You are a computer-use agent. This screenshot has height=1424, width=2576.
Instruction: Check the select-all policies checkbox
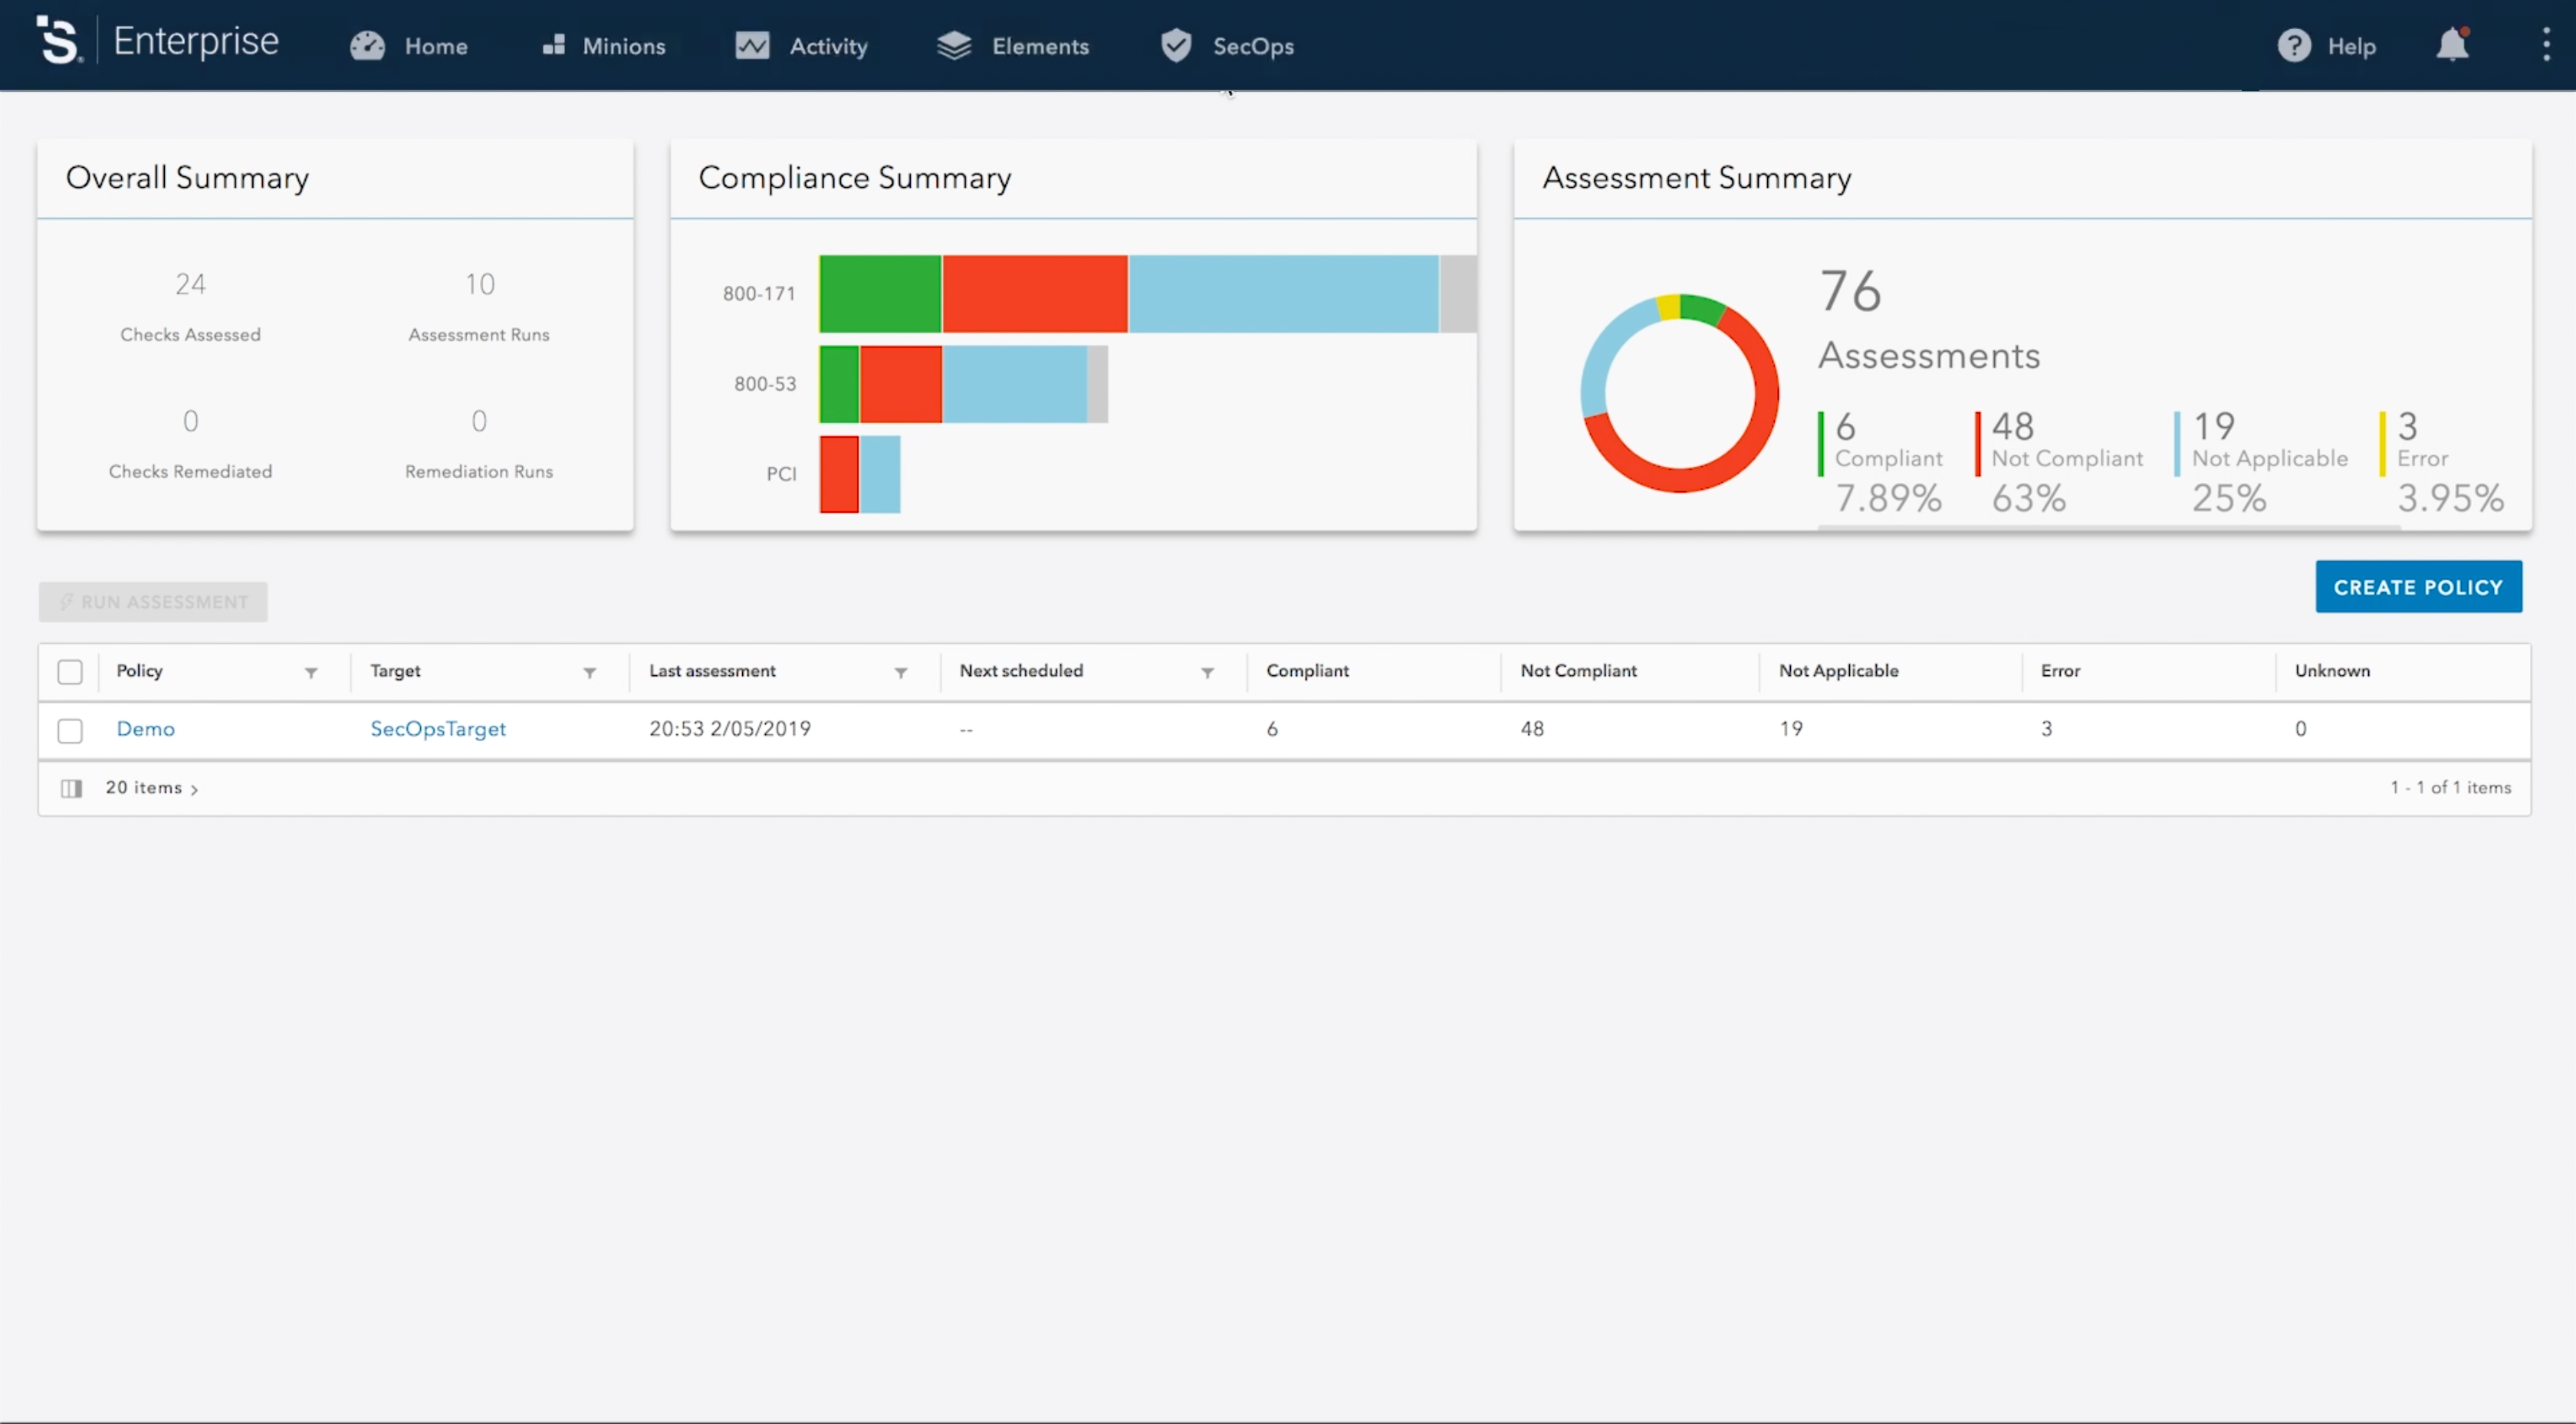[70, 672]
